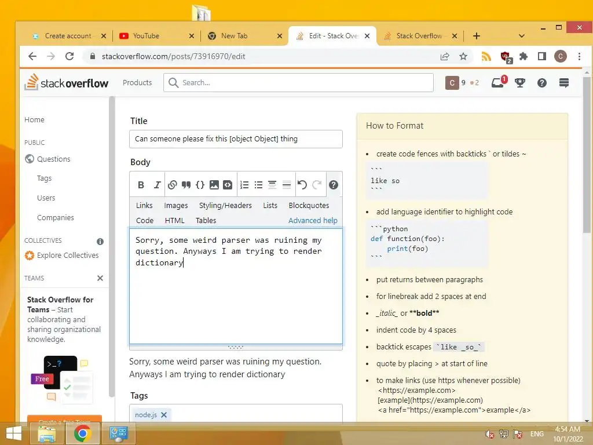
Task: Show Code formatting help tab
Action: (145, 221)
